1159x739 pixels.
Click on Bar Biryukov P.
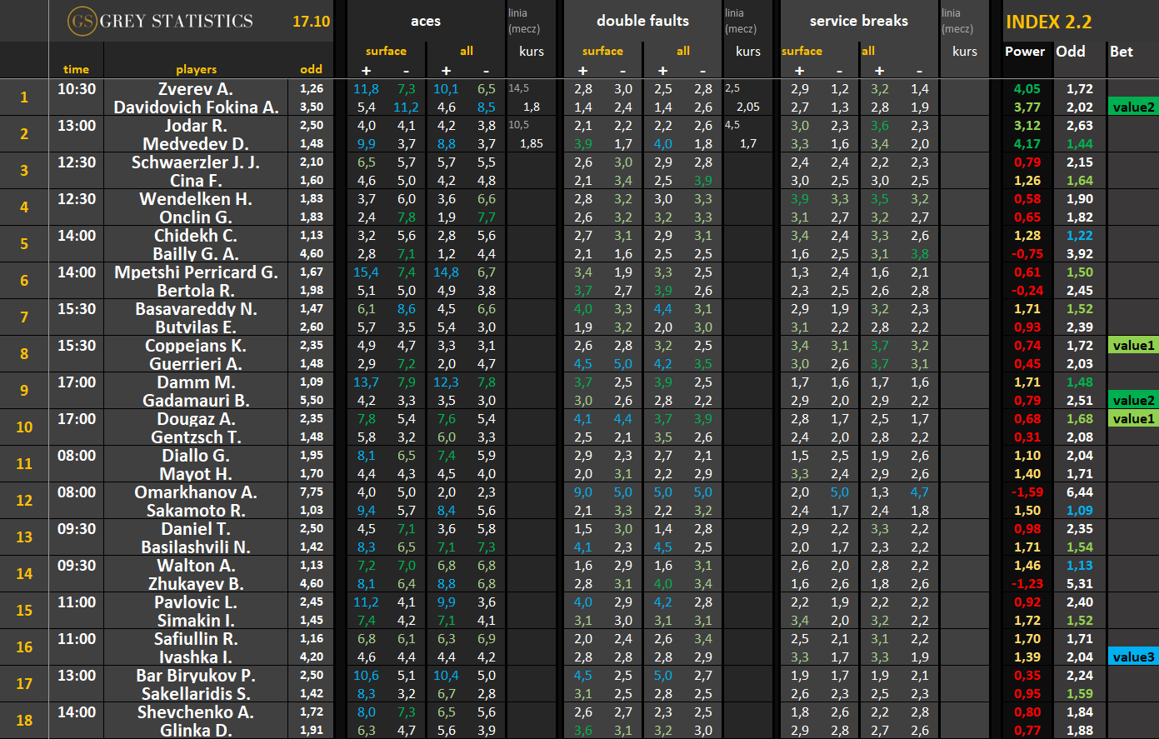coord(196,676)
